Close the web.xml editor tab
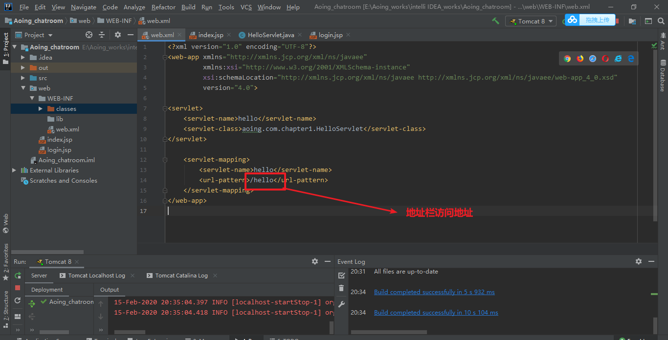 (179, 35)
